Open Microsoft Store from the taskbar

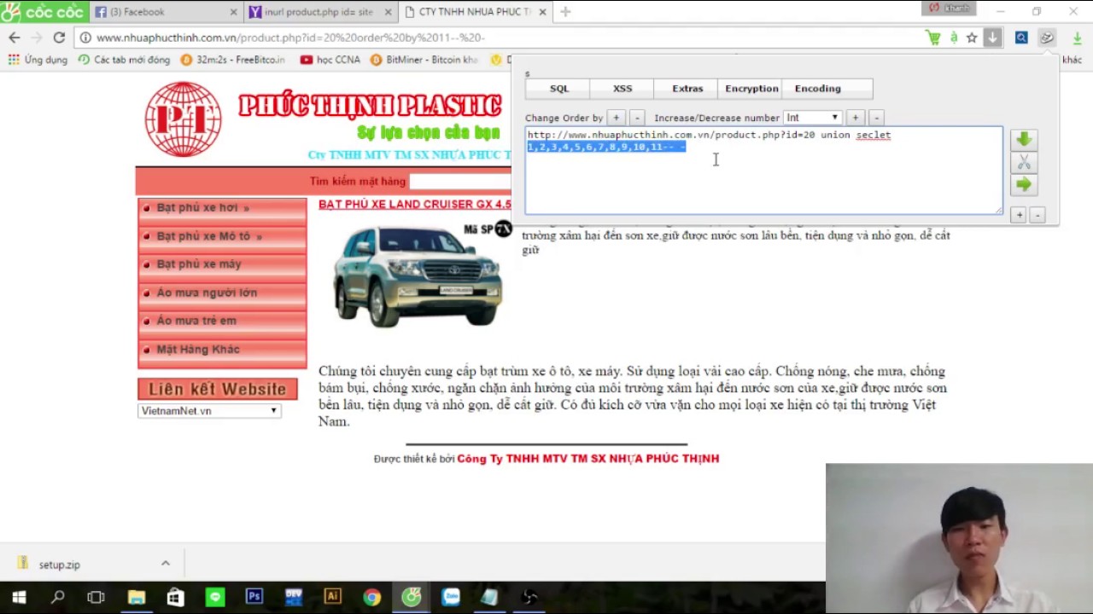175,597
